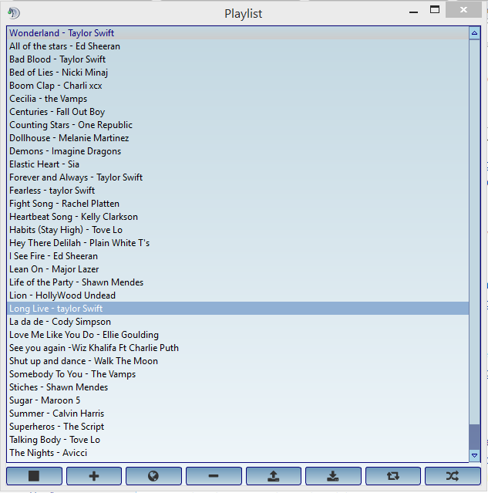Screen dimensions: 488x493
Task: Select "Counting Stars - One Republic"
Action: (237, 125)
